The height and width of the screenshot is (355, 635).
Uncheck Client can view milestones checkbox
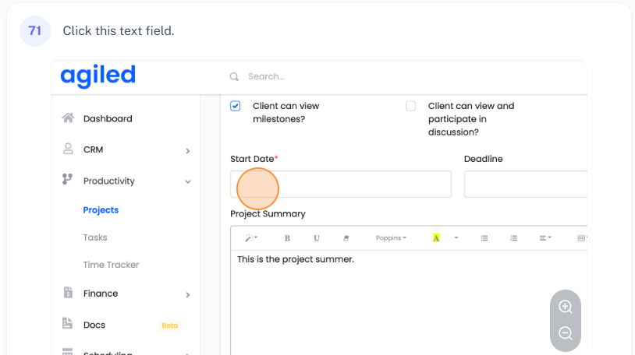tap(236, 106)
